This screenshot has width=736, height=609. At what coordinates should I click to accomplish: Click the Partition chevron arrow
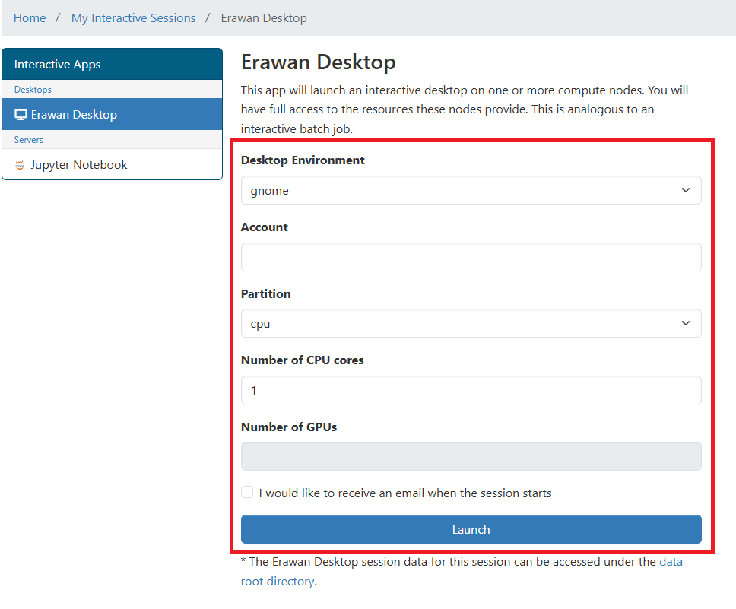click(x=685, y=323)
